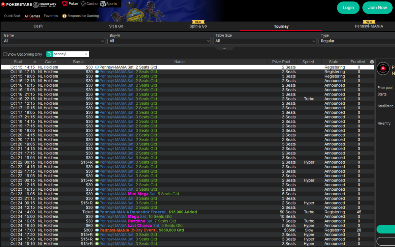The height and width of the screenshot is (247, 395).
Task: Switch to the Sit & Go tab
Action: tap(116, 26)
